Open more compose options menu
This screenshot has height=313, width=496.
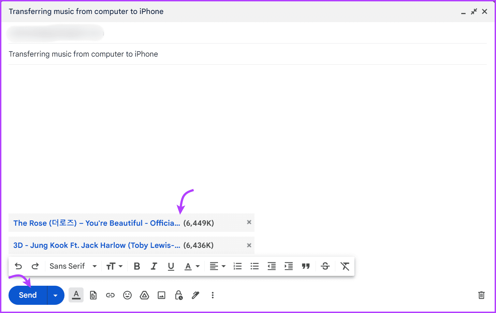(213, 295)
